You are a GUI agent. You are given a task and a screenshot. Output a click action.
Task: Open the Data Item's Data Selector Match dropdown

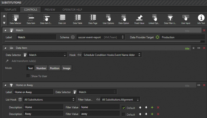(47, 55)
